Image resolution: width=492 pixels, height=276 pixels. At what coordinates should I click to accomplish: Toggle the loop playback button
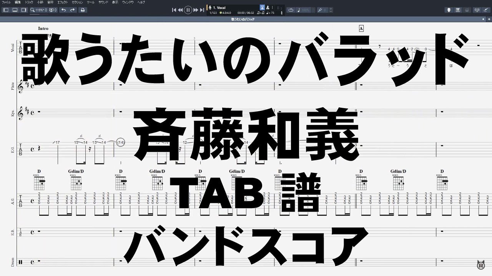click(291, 10)
